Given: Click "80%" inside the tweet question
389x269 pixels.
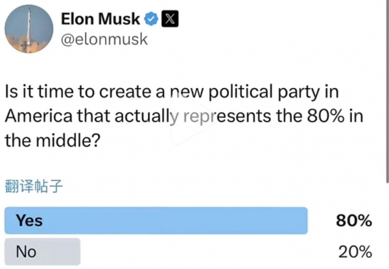Looking at the screenshot, I should pyautogui.click(x=325, y=116).
